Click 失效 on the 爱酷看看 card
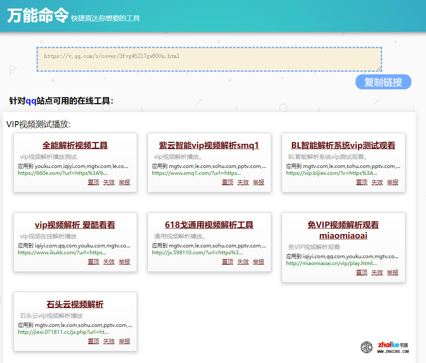Viewport: 426px width, 363px height. click(109, 262)
